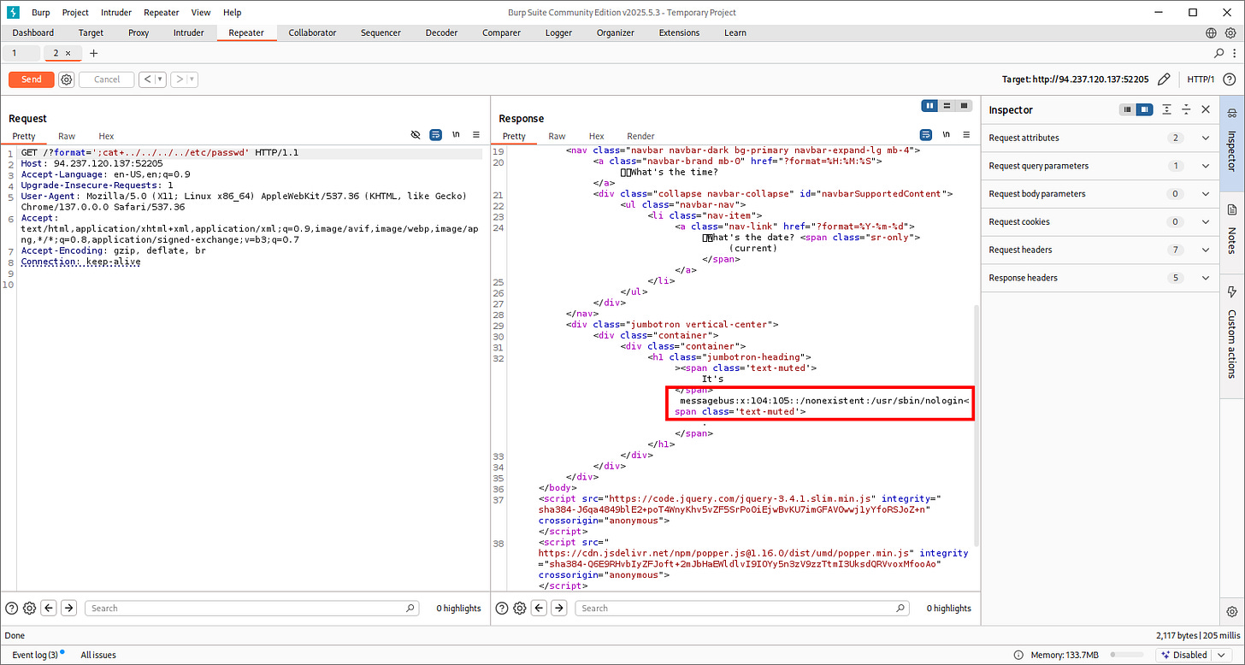Expand Request headers section
Image resolution: width=1245 pixels, height=665 pixels.
coord(1206,250)
